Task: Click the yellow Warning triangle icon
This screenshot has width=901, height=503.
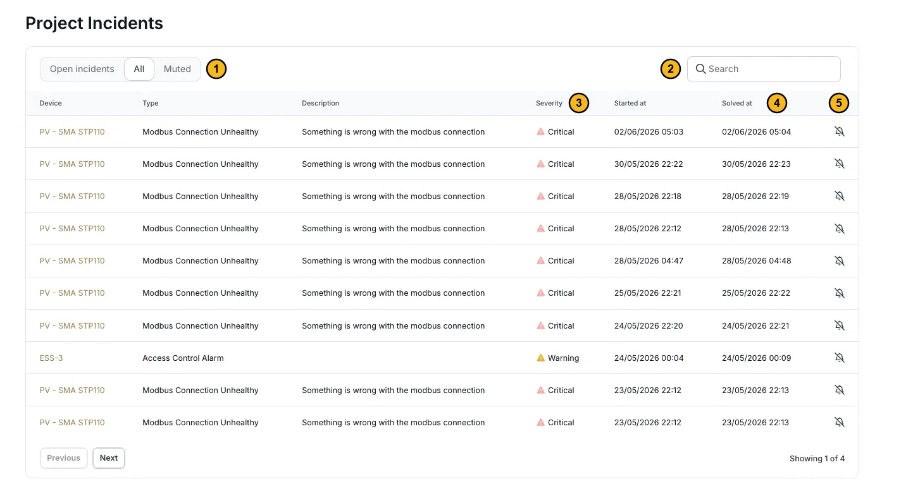Action: pos(540,358)
